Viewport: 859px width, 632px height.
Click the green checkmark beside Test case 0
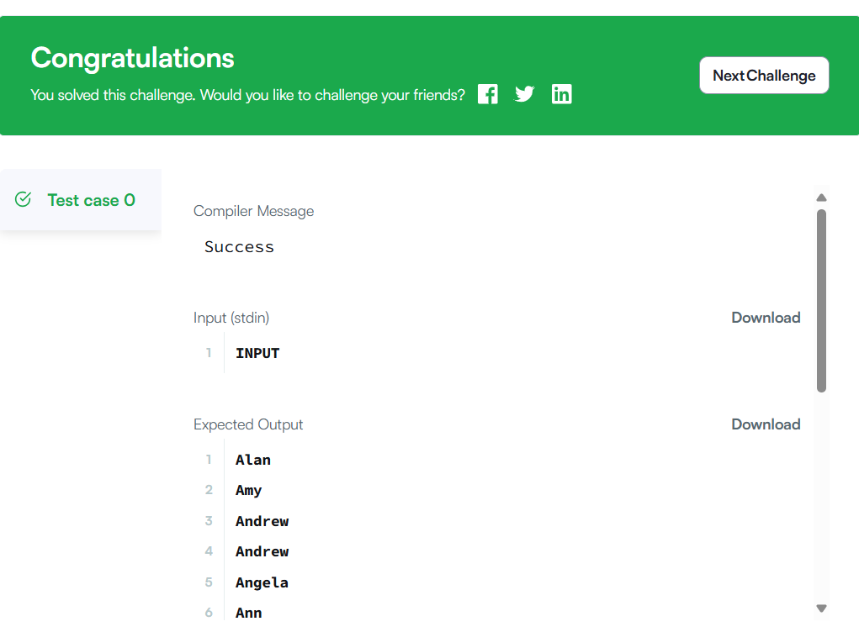click(x=24, y=200)
